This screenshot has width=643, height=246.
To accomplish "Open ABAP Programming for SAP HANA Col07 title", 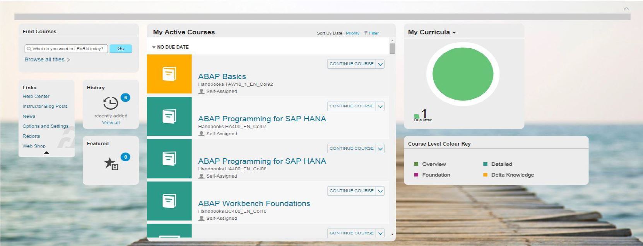I will (x=262, y=119).
